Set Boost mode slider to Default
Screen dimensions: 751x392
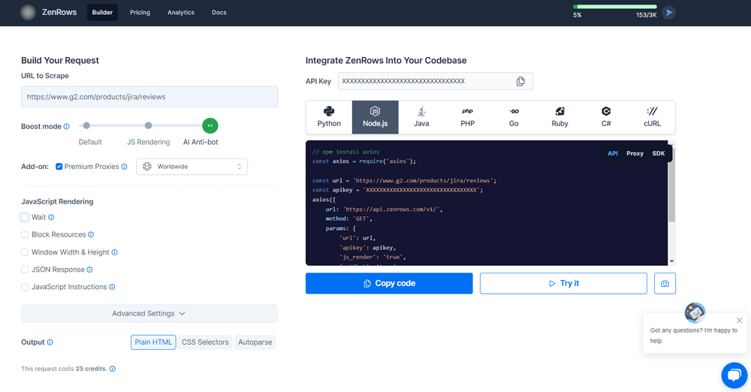click(x=86, y=125)
